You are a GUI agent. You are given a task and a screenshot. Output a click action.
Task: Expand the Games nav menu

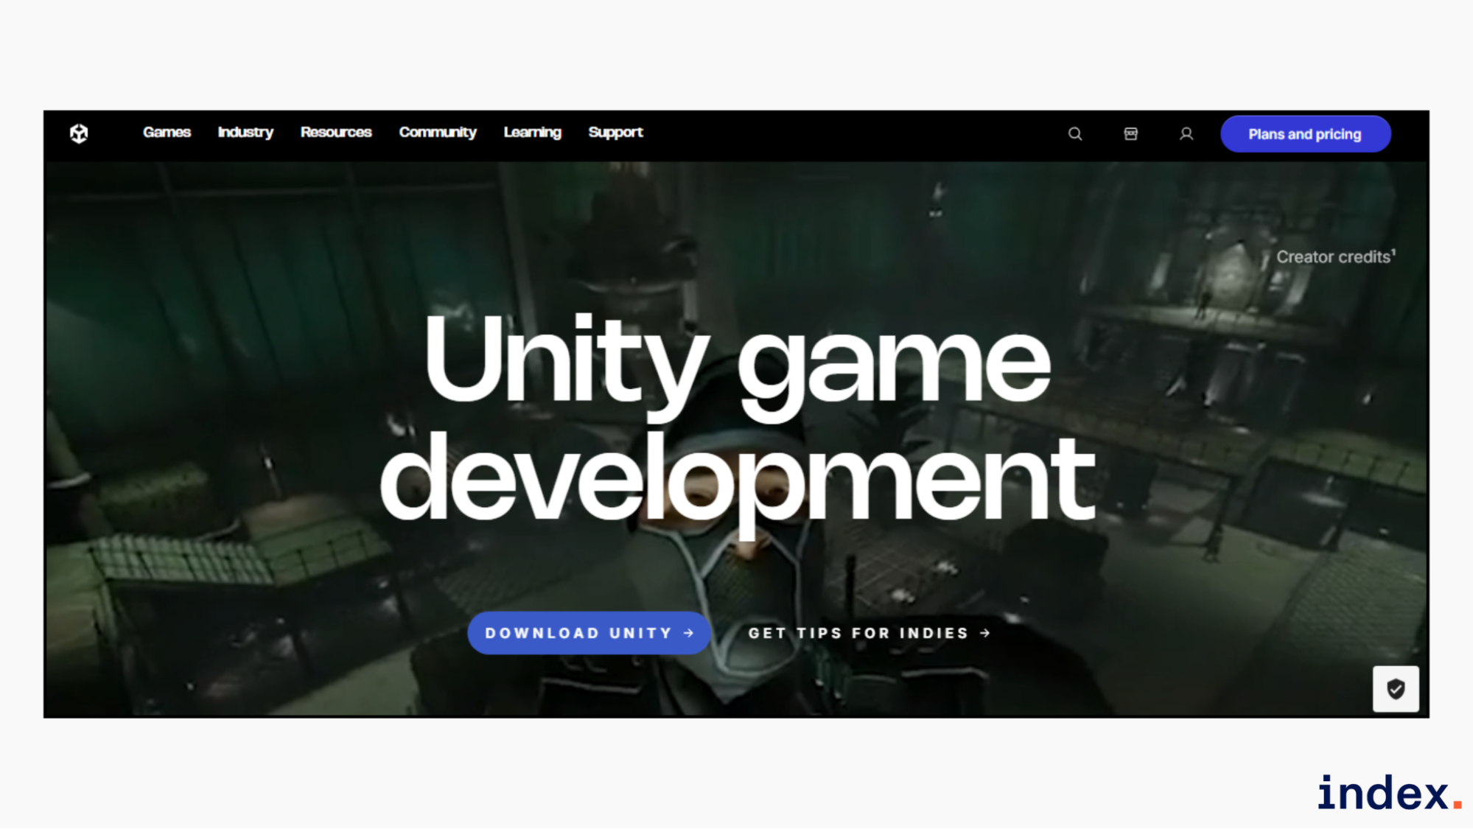tap(167, 132)
